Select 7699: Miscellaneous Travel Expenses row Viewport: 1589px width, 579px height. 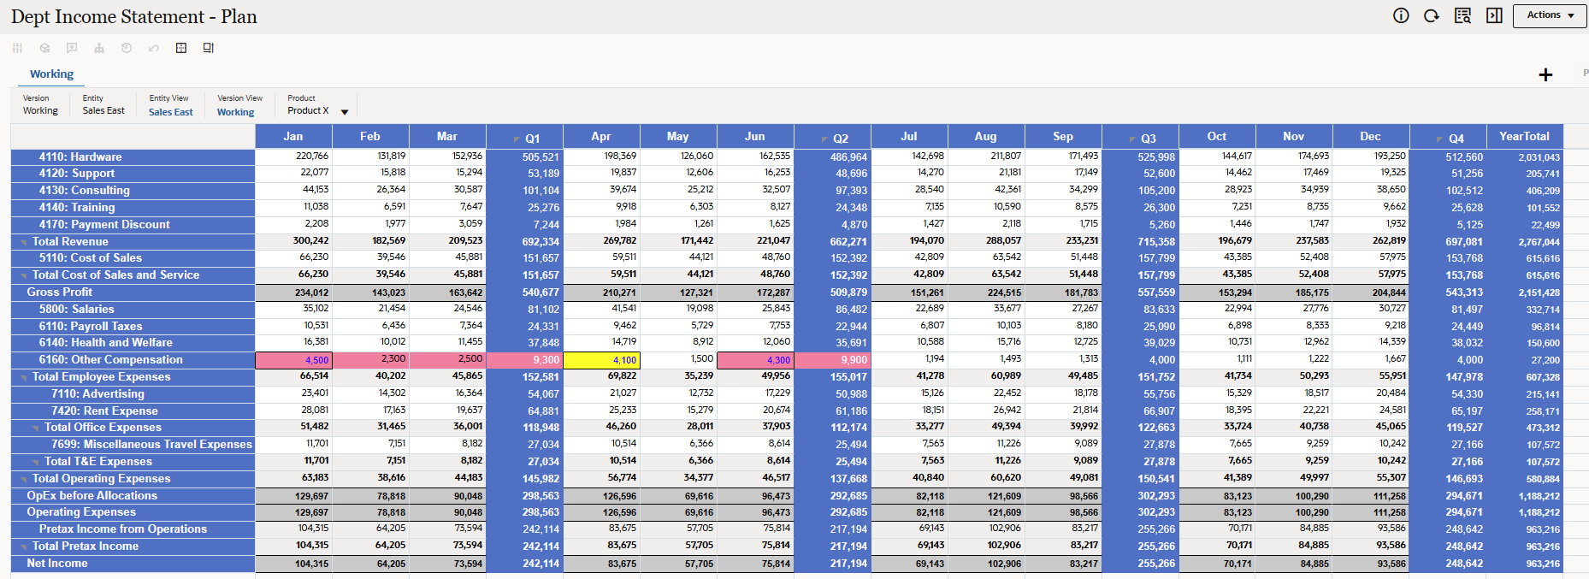point(133,445)
